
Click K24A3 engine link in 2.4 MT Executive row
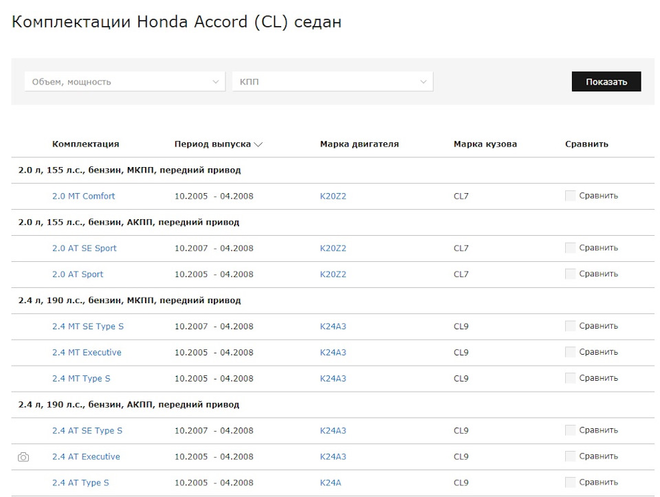pyautogui.click(x=333, y=353)
